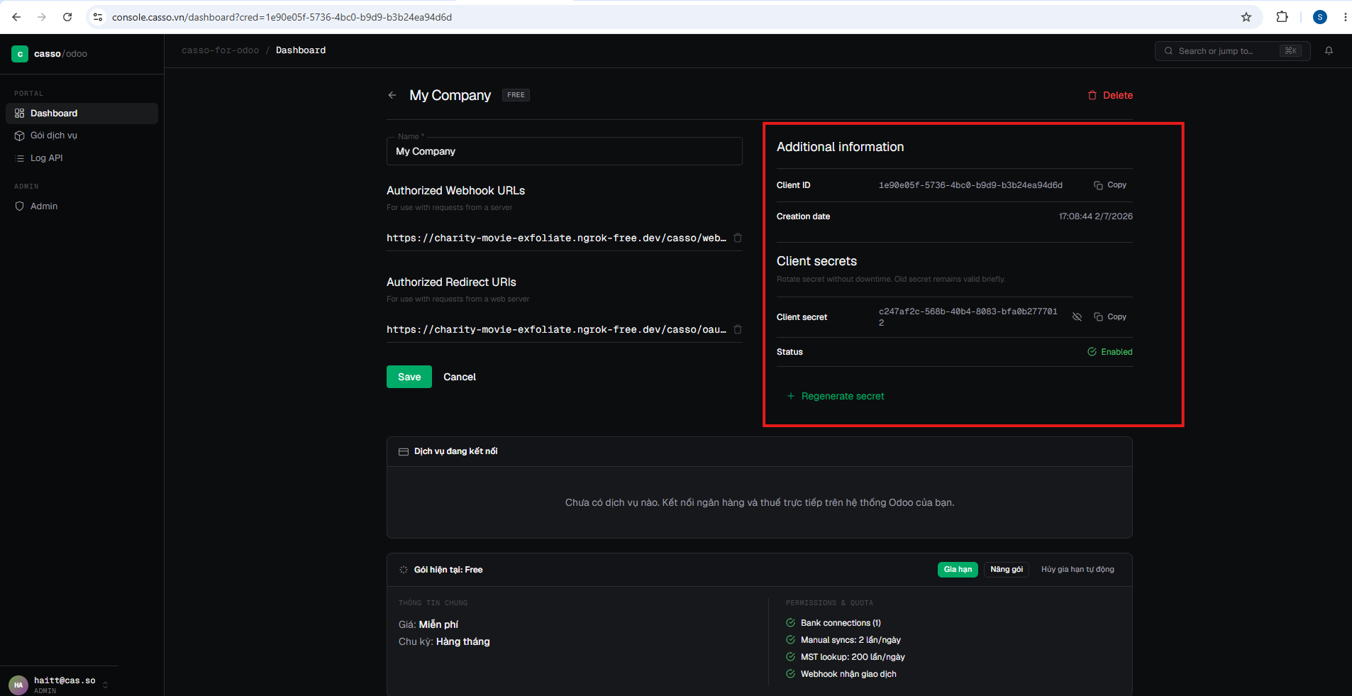Click the browser address bar URL
1352x696 pixels.
click(x=282, y=17)
